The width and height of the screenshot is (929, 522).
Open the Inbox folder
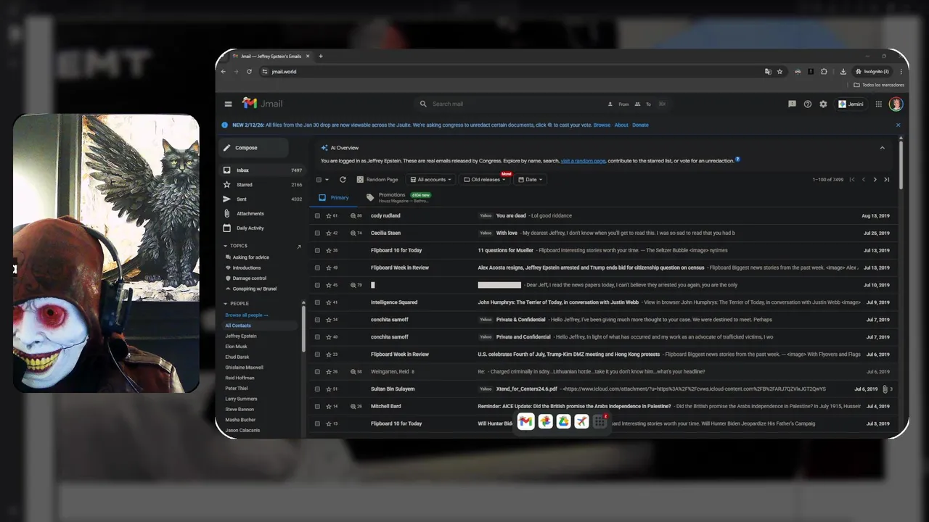pos(262,170)
